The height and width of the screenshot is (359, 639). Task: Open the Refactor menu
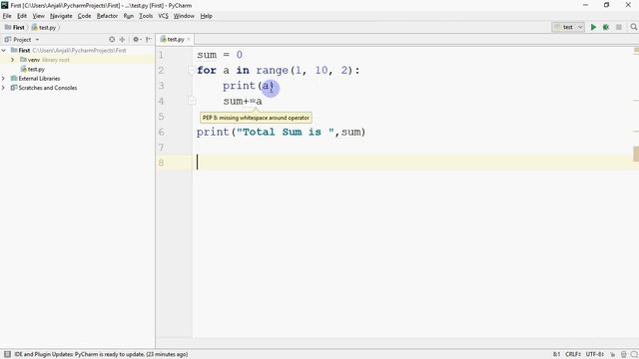pyautogui.click(x=107, y=16)
